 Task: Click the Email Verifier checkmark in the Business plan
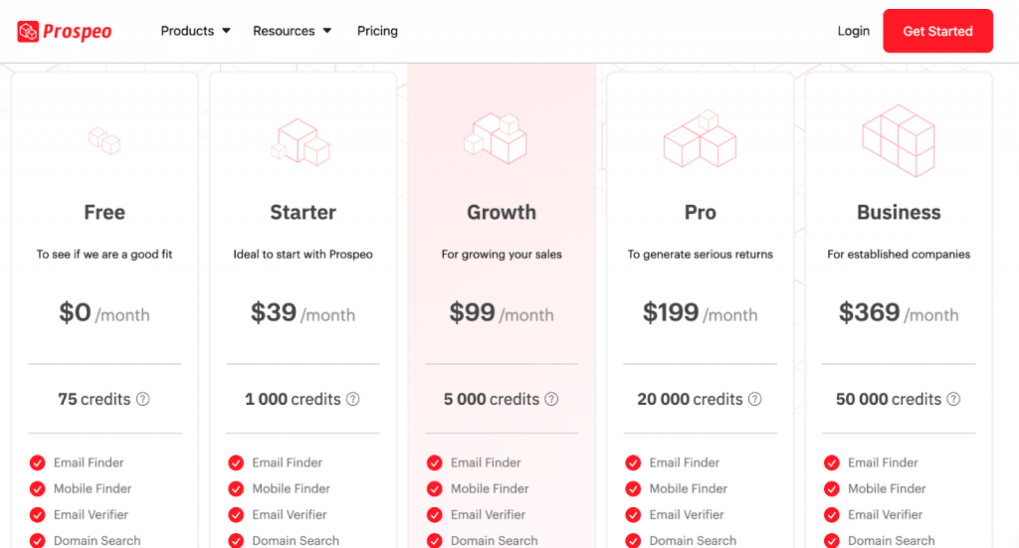point(832,515)
